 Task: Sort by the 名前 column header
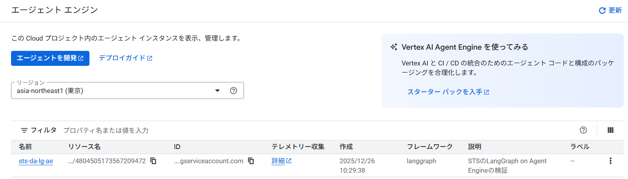coord(25,147)
